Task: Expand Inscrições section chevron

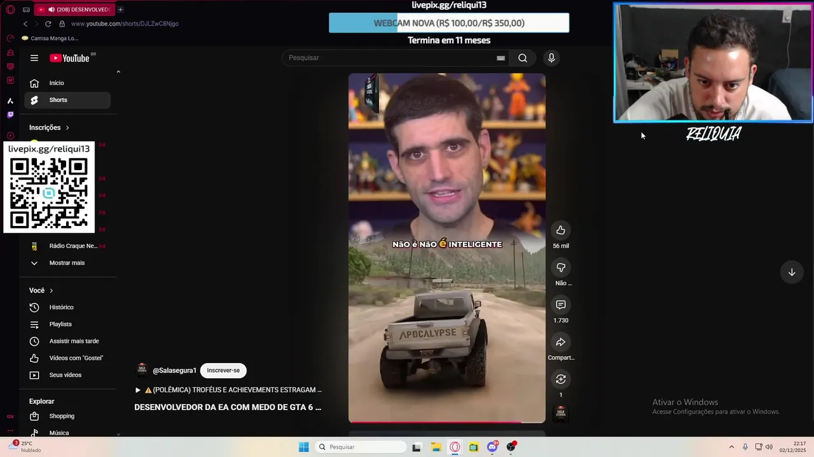Action: pos(67,128)
